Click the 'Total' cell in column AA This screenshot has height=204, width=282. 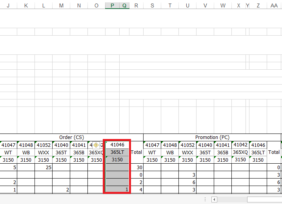274,152
